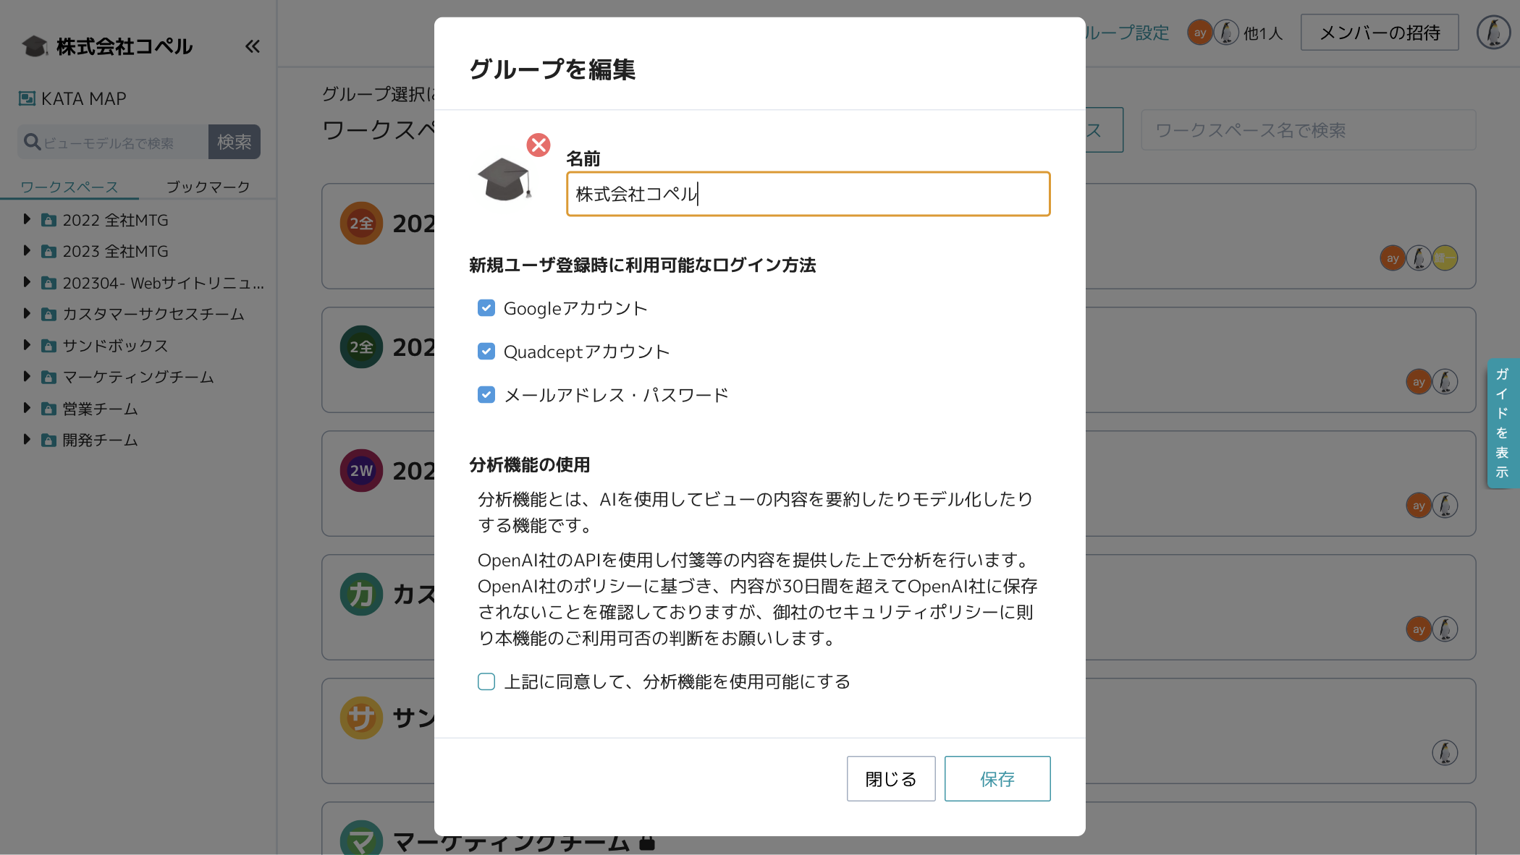Expand the 2023 全社MTG tree arrow

pos(27,250)
